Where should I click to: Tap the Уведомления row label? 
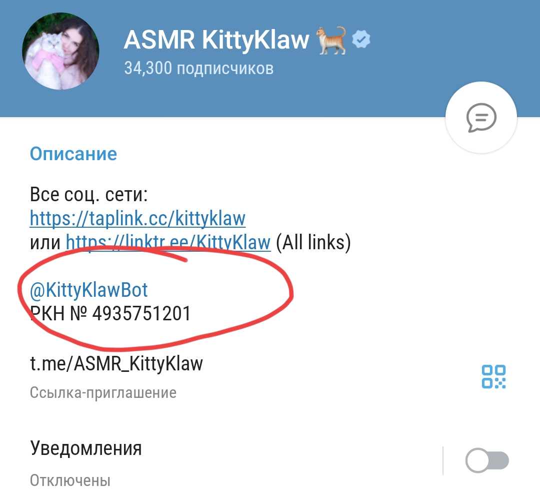(x=86, y=448)
